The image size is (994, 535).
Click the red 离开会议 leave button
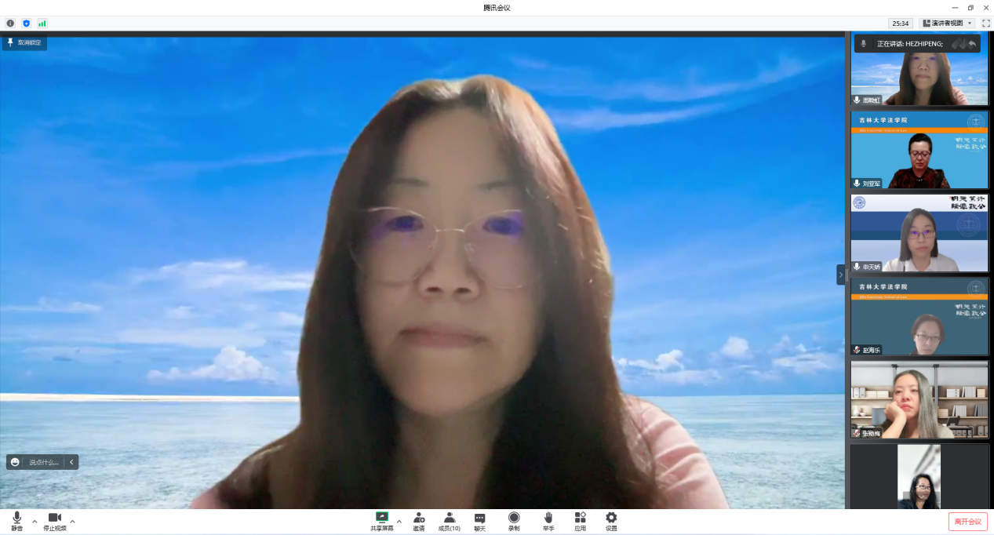[x=968, y=521]
